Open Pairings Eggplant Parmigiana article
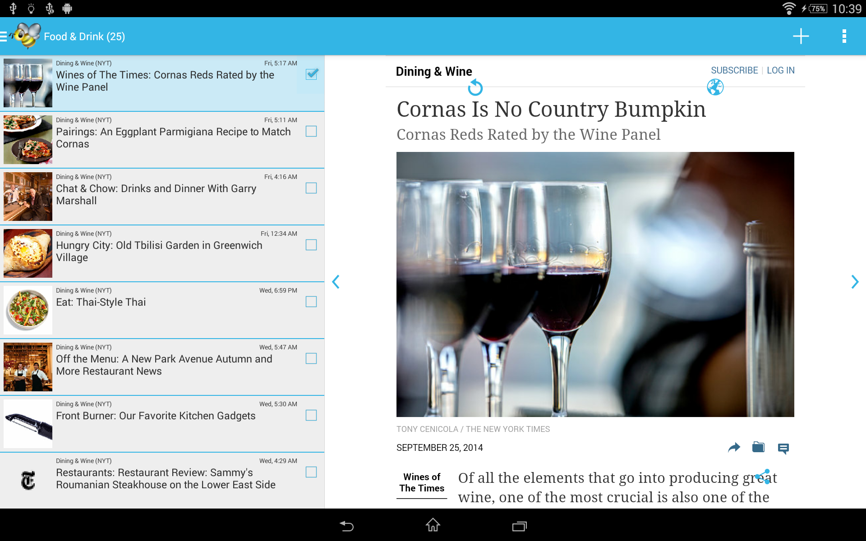This screenshot has width=866, height=541. pyautogui.click(x=162, y=140)
